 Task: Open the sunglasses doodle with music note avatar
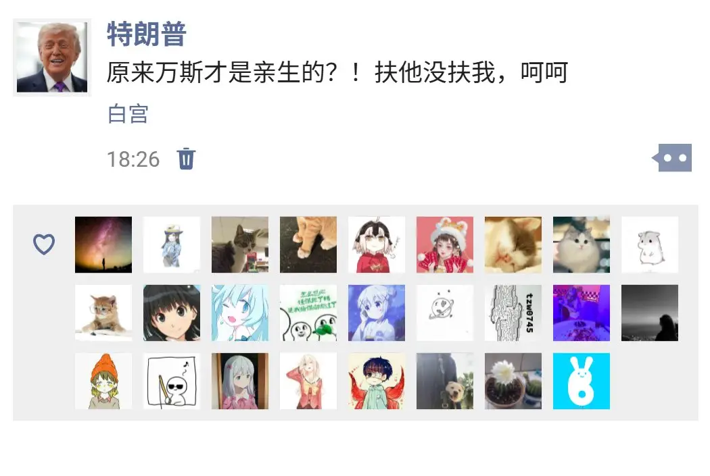172,381
